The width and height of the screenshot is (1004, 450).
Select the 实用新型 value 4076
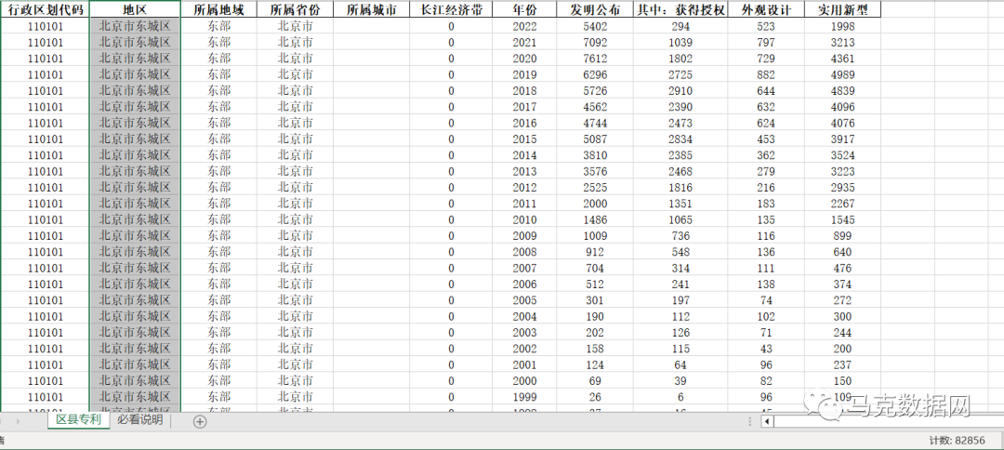842,123
